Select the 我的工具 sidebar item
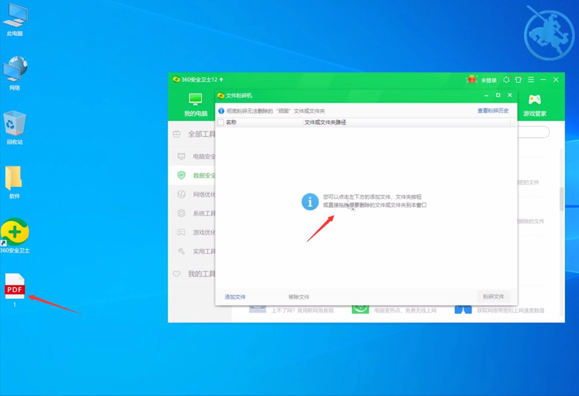Image resolution: width=579 pixels, height=396 pixels. [194, 274]
